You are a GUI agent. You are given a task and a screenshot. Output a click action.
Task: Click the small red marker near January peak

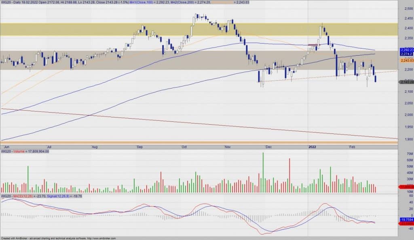point(312,45)
